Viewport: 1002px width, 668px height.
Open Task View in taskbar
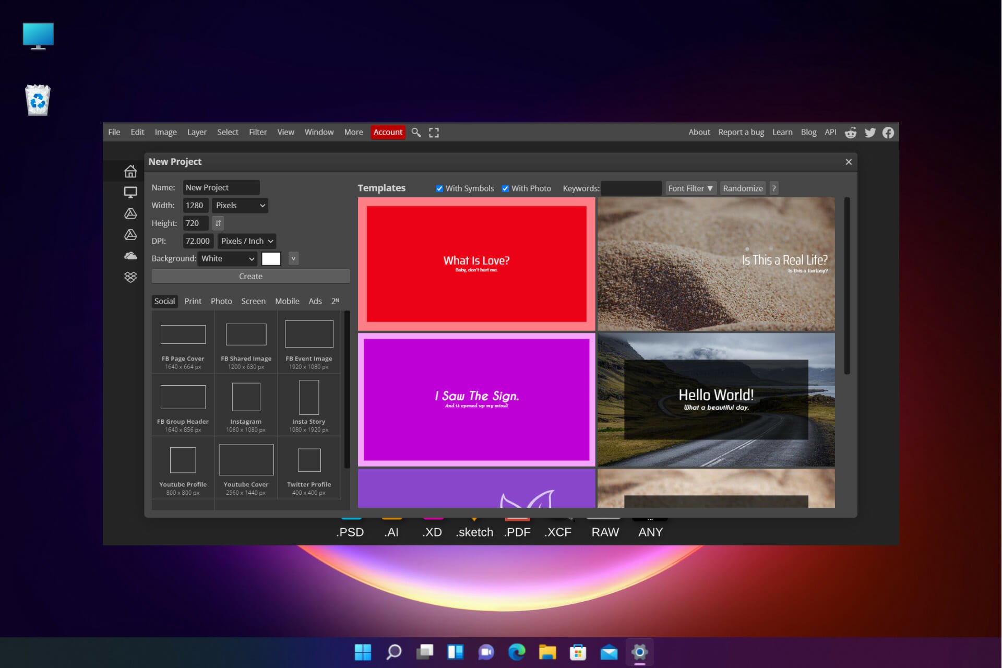pyautogui.click(x=425, y=652)
